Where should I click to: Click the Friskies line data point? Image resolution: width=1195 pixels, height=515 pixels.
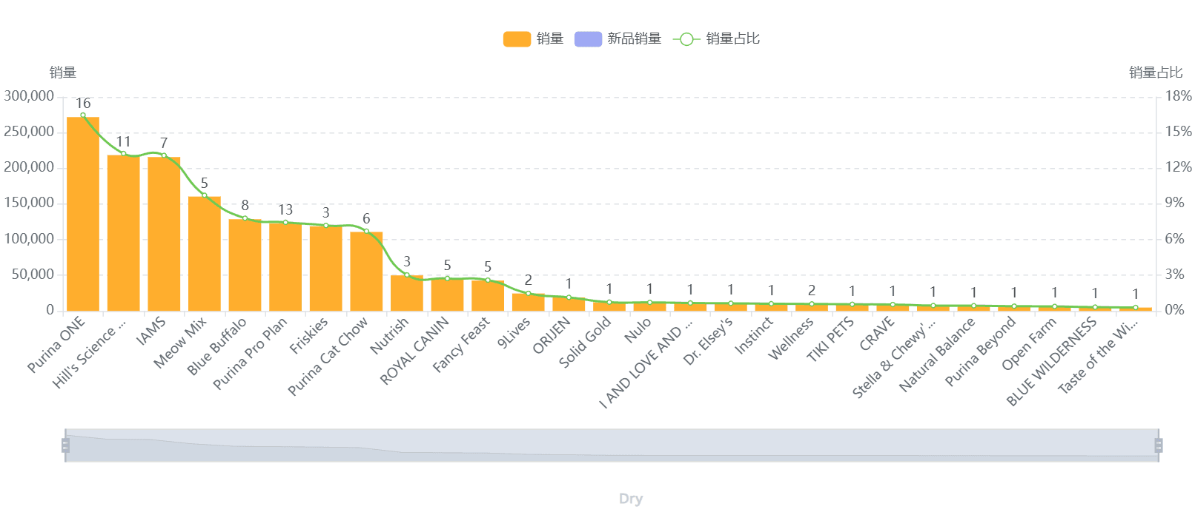point(326,226)
